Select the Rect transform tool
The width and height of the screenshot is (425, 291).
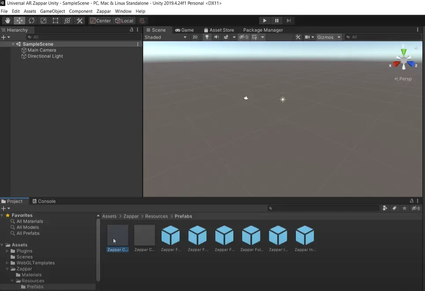pos(55,21)
